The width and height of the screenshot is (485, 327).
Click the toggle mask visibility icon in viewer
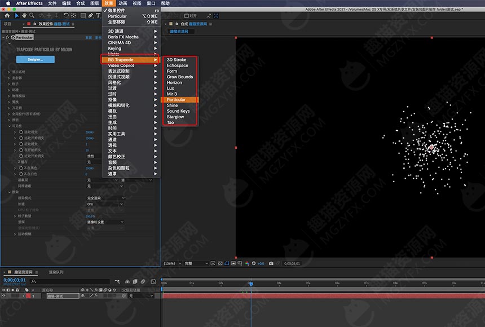[227, 264]
